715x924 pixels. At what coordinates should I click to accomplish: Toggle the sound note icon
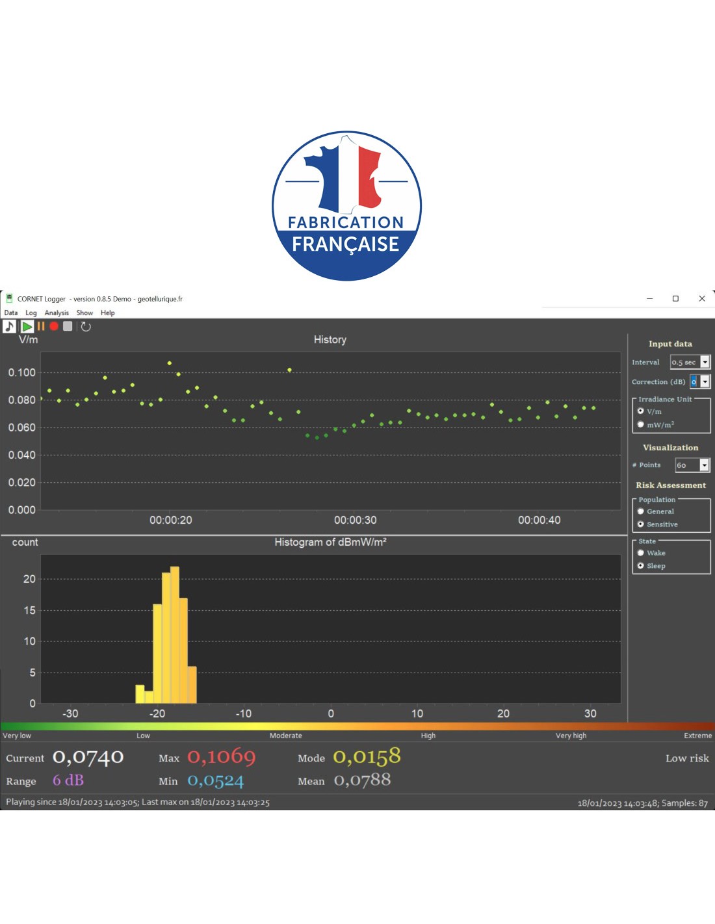coord(9,326)
